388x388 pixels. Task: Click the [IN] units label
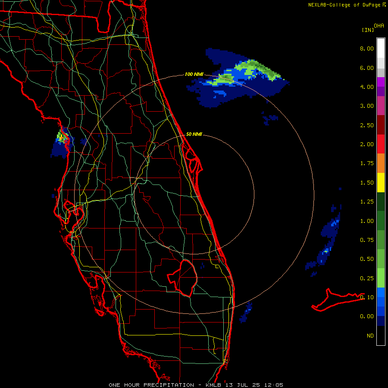click(x=368, y=30)
